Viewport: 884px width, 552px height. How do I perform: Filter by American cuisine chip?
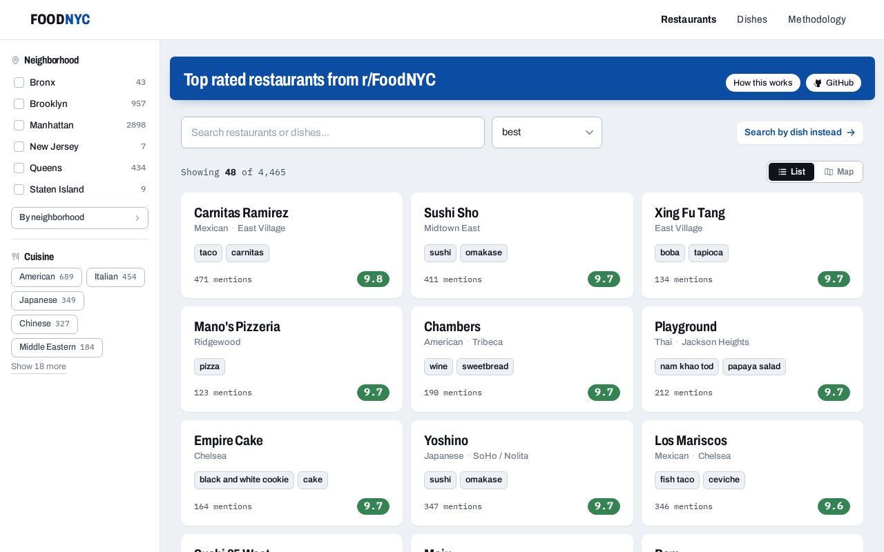coord(46,277)
